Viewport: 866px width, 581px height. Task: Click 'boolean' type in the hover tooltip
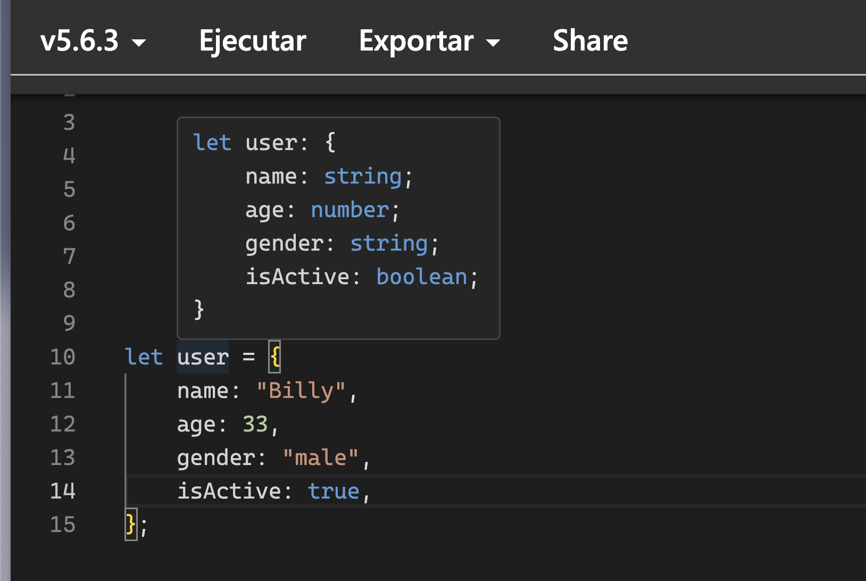click(422, 277)
